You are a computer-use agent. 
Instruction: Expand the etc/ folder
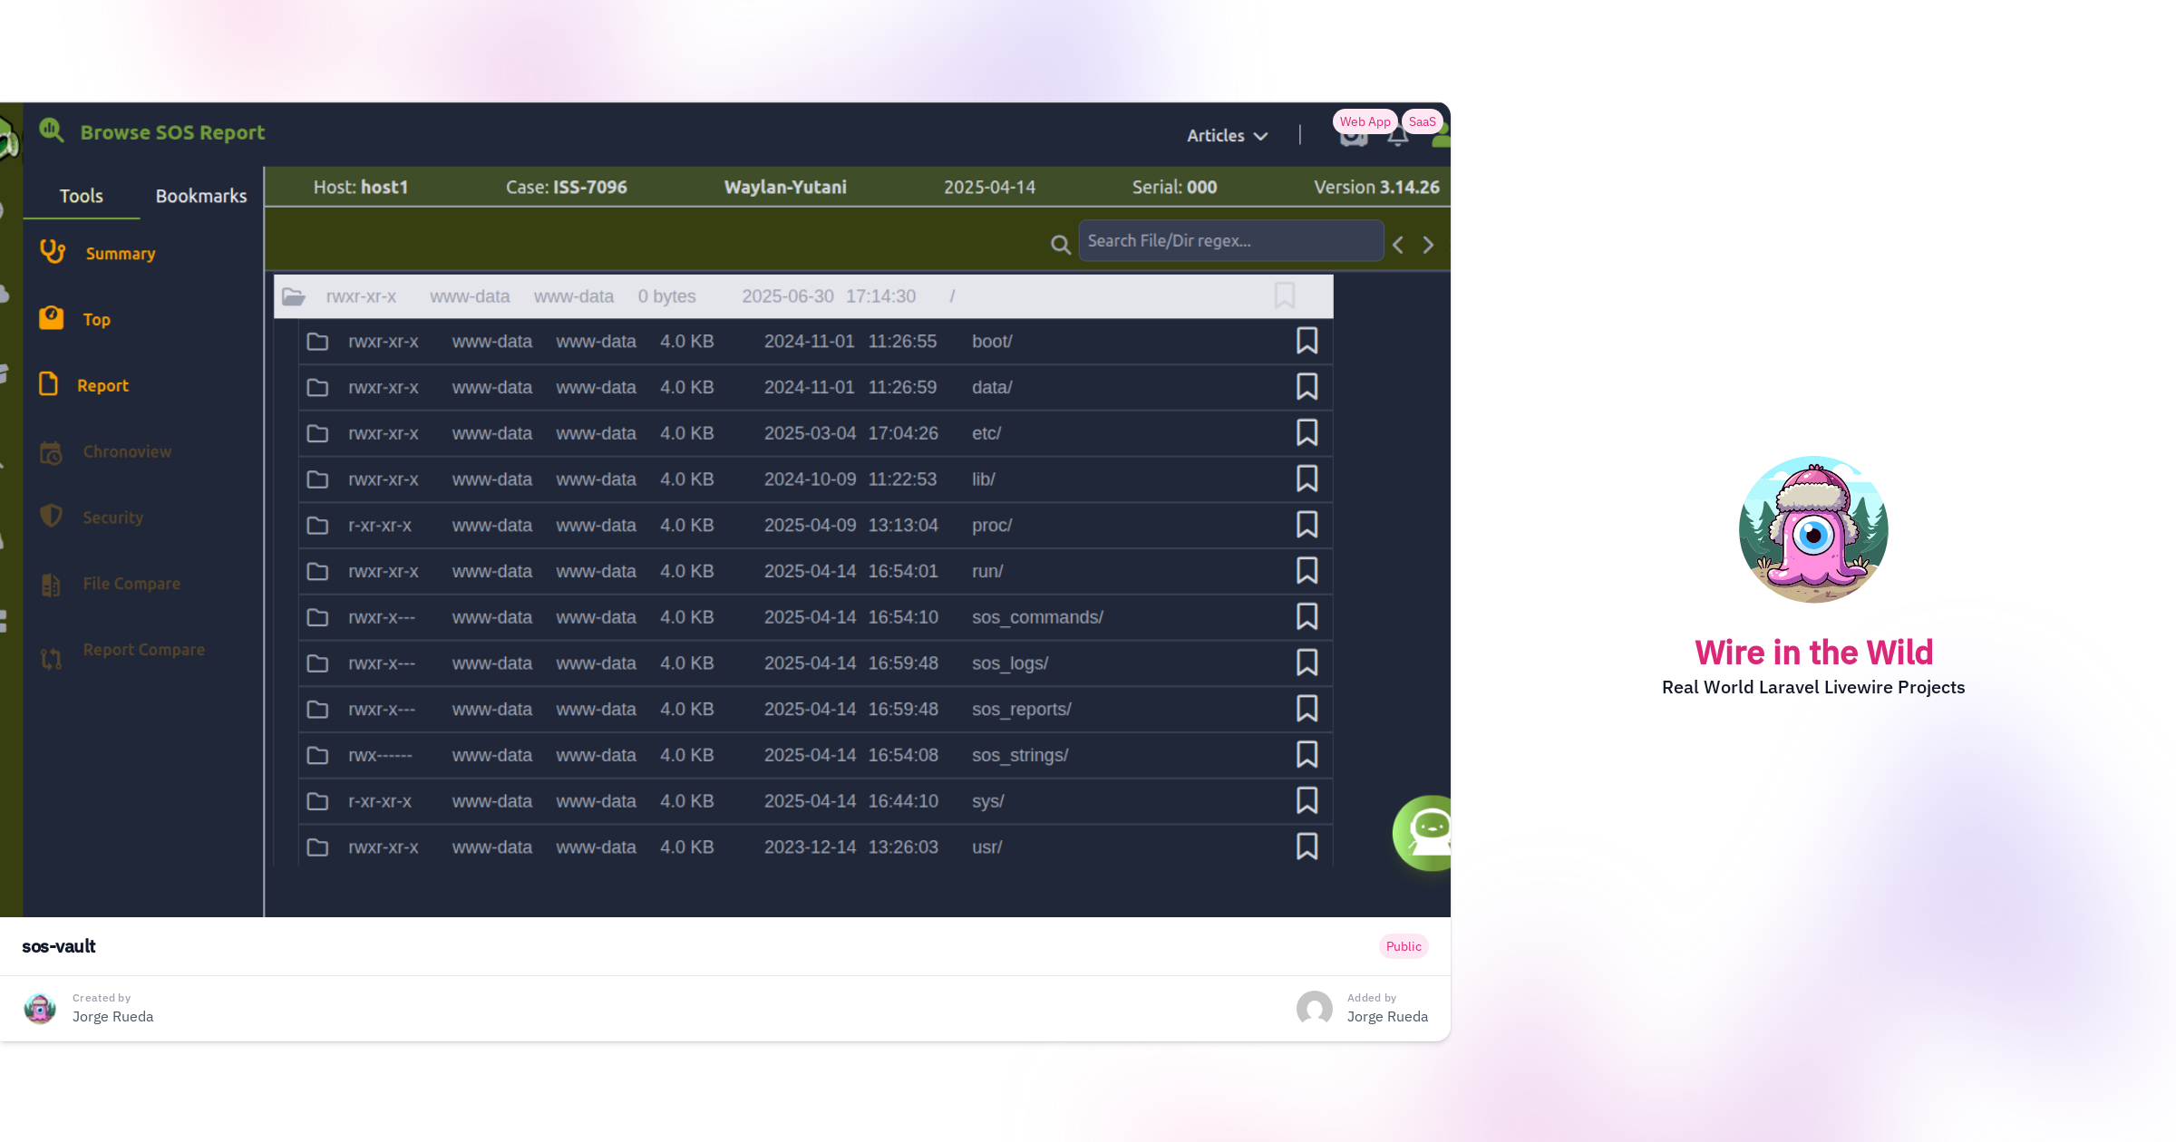point(317,433)
